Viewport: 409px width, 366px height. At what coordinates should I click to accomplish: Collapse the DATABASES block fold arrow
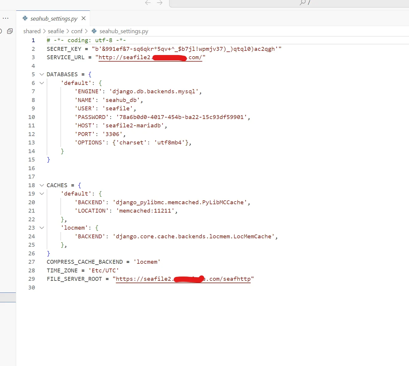click(42, 74)
